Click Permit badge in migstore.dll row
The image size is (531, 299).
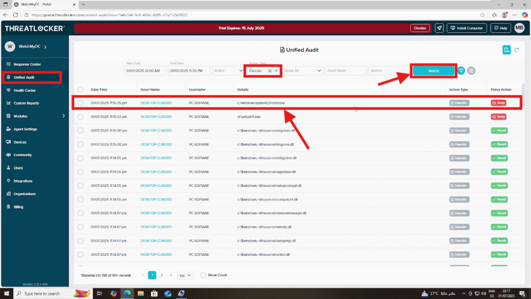point(499,130)
